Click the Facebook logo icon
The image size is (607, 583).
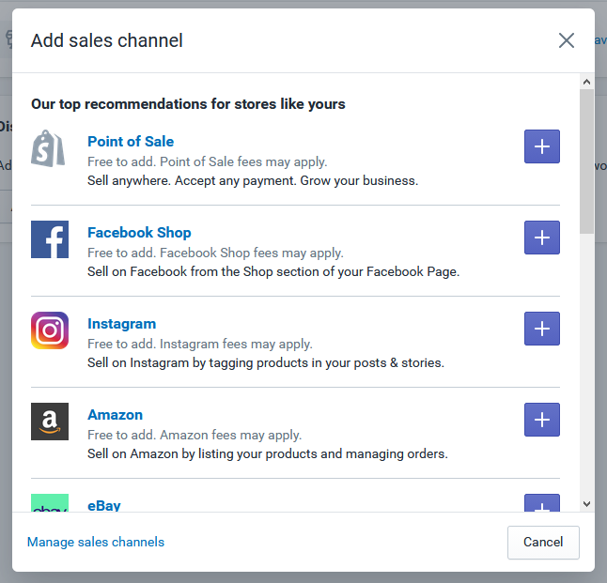point(50,239)
